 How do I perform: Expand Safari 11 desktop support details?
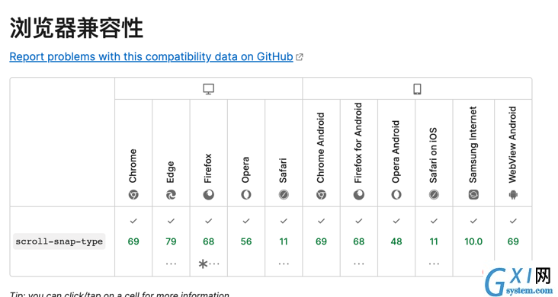pyautogui.click(x=284, y=264)
